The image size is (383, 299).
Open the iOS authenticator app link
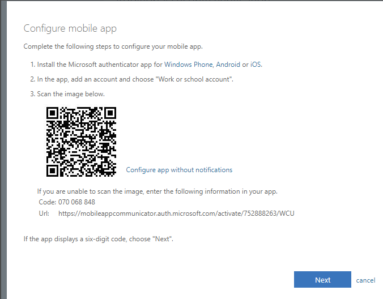coord(256,65)
